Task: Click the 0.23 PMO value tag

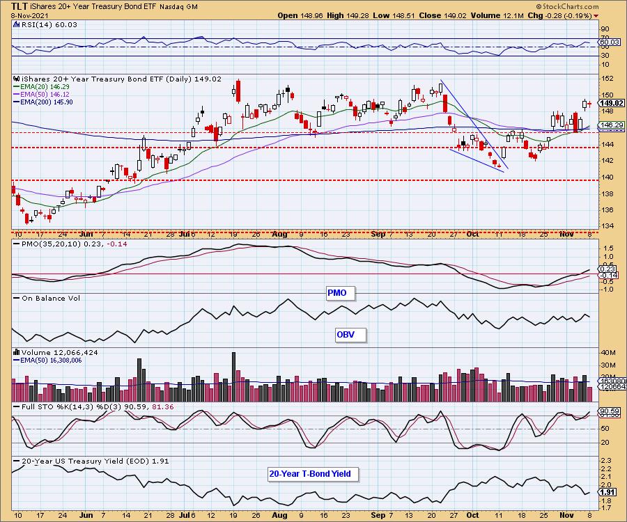Action: [607, 269]
